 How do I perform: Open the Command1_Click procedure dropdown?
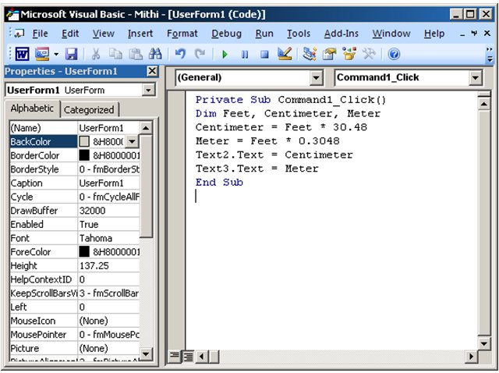476,78
